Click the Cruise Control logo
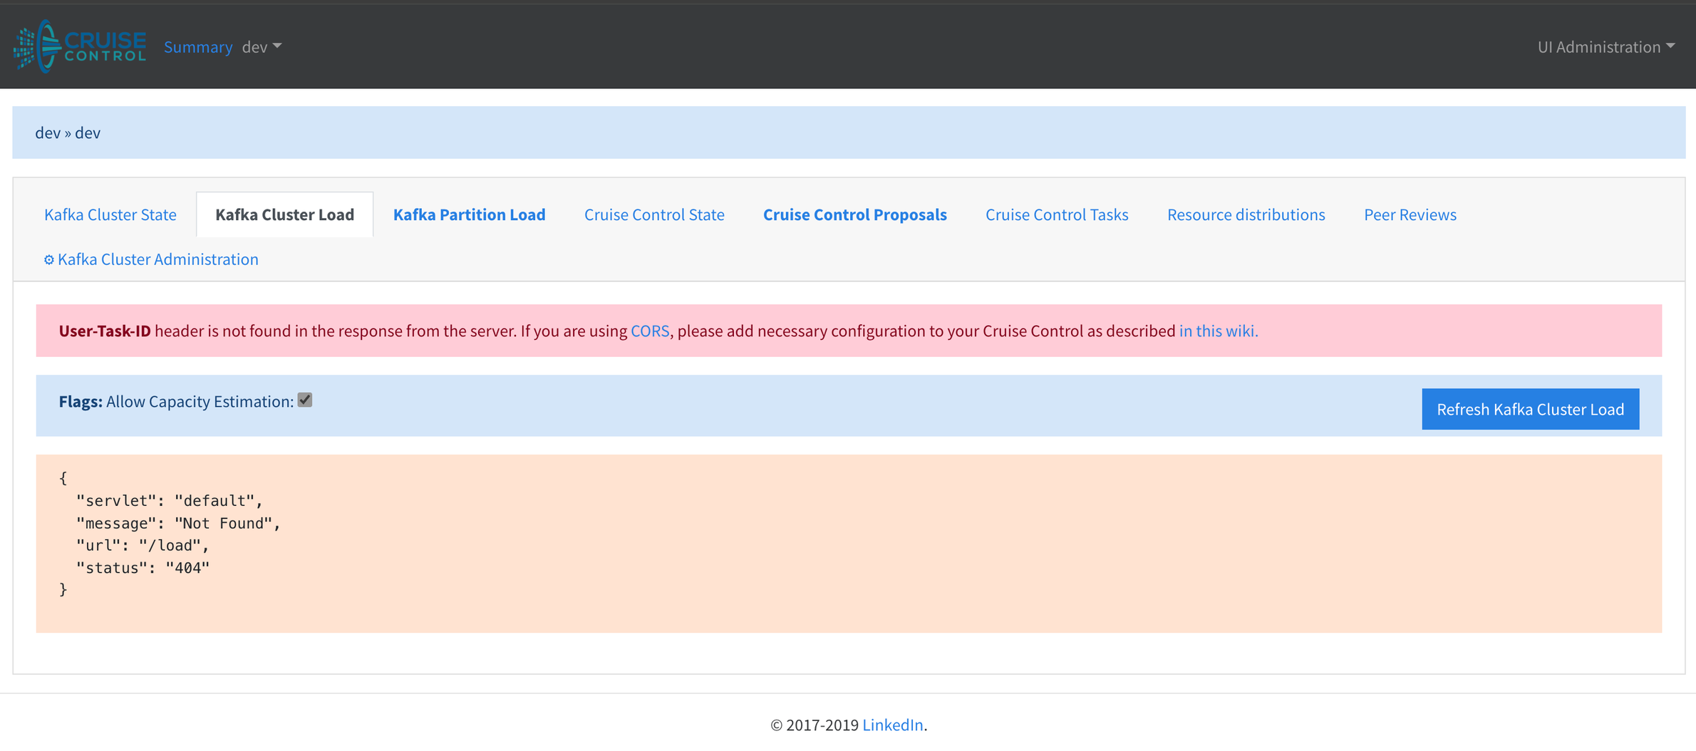 (80, 46)
